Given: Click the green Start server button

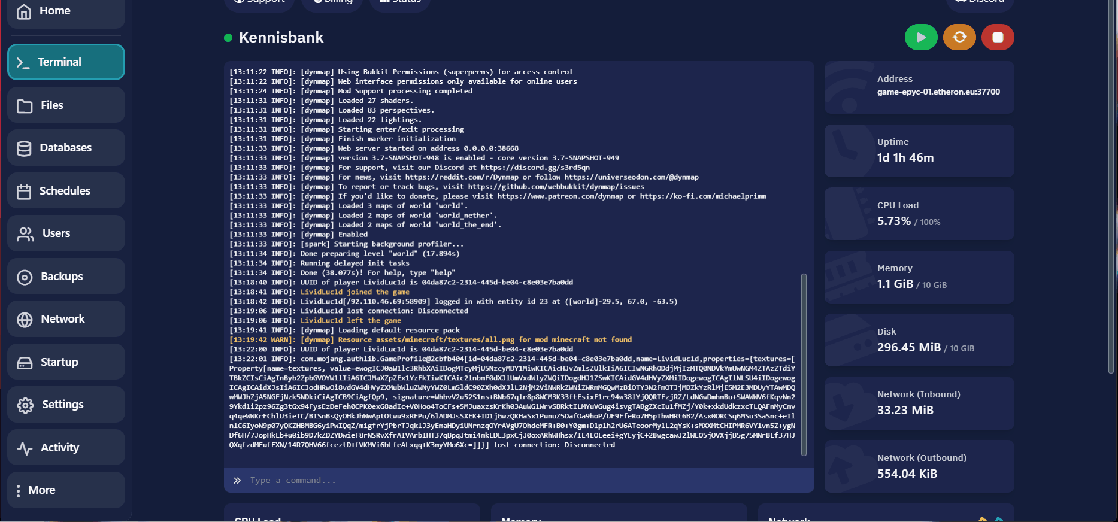Looking at the screenshot, I should coord(920,37).
